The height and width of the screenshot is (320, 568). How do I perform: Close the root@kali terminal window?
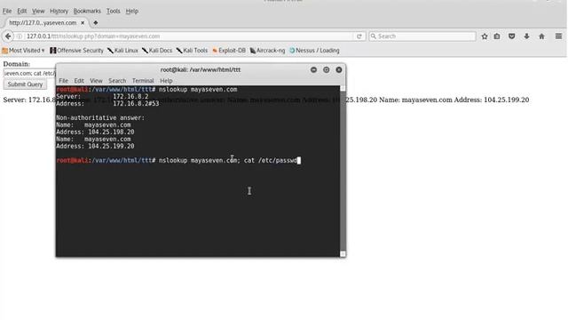[x=339, y=69]
